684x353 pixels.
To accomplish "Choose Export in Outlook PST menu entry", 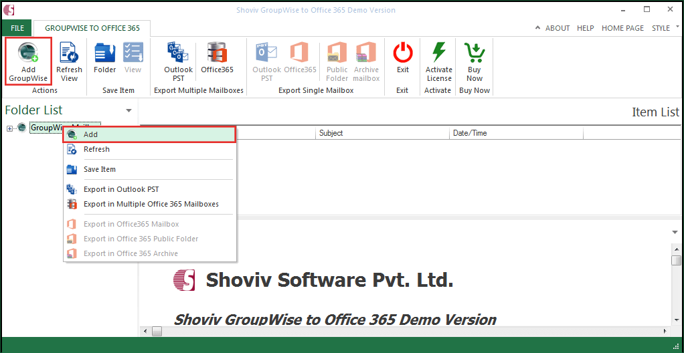I will (150, 190).
